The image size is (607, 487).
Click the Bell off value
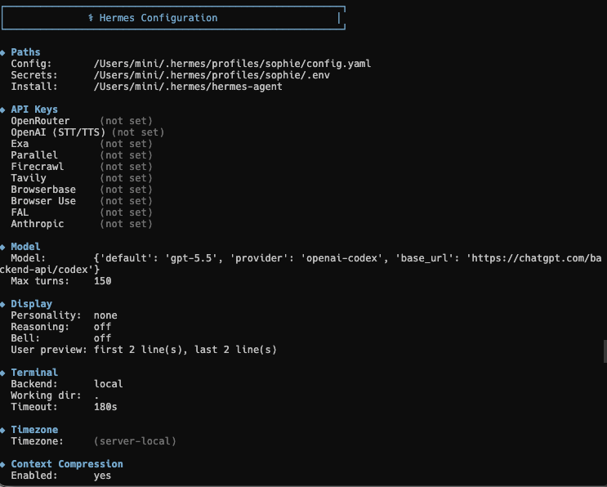(x=102, y=338)
